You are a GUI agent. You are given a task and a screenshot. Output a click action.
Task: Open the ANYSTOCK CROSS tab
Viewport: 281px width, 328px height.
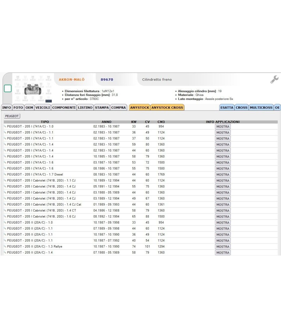pyautogui.click(x=167, y=107)
